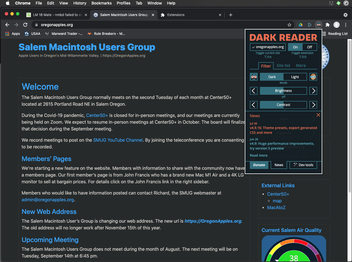
Task: Click the Salem Macintosh Users Group title
Action: click(87, 47)
